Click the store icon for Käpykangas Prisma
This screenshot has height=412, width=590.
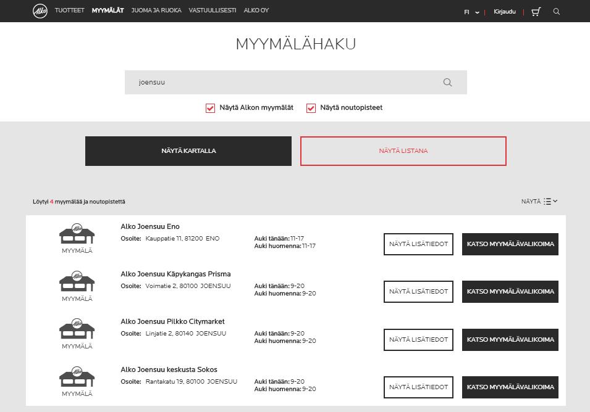(77, 281)
